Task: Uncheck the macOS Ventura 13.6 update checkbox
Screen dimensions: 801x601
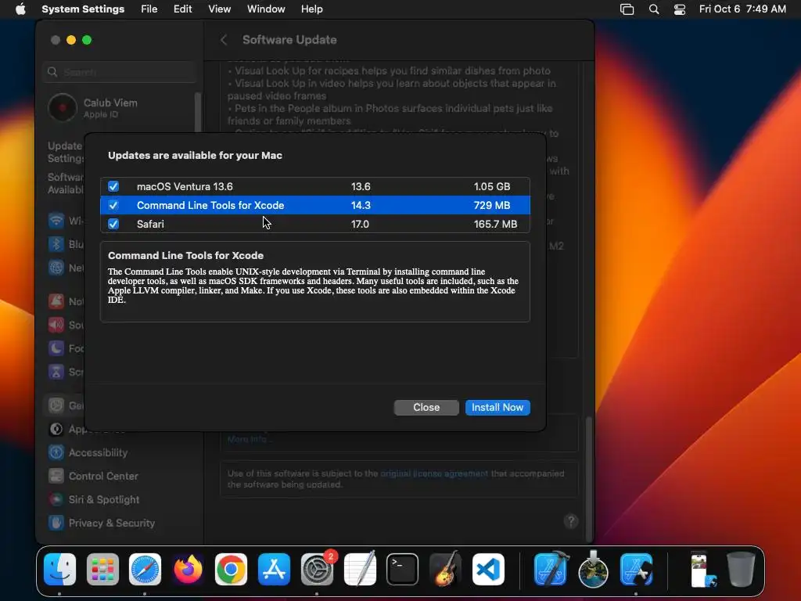Action: pos(113,186)
